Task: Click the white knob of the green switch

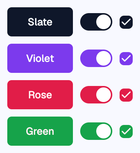Action: (x=104, y=131)
